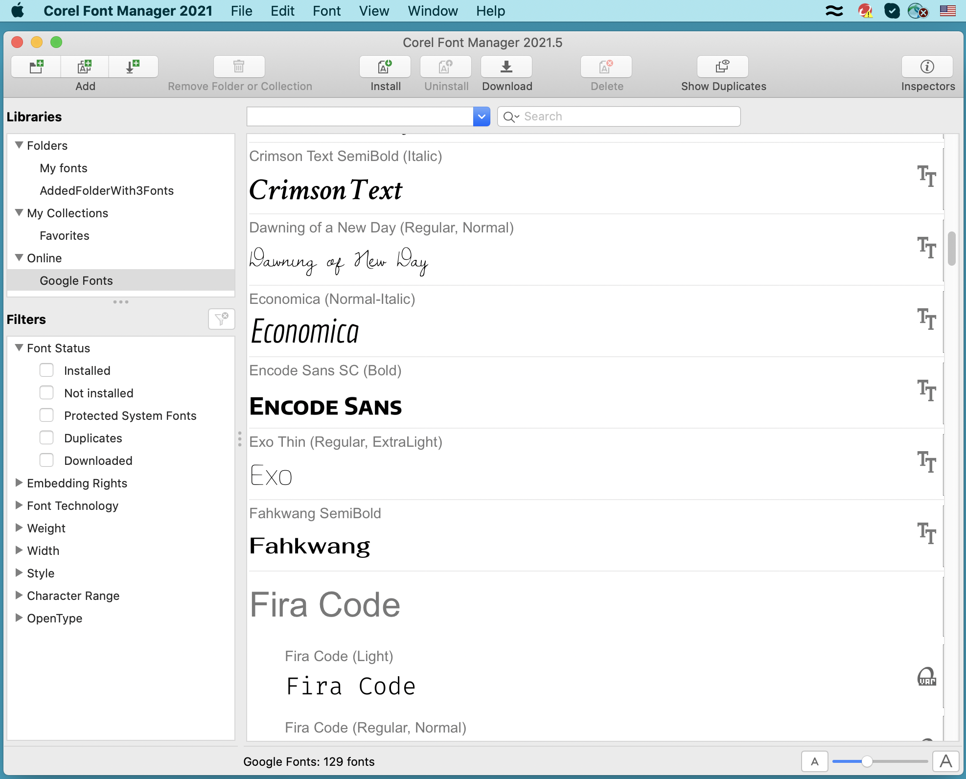This screenshot has height=779, width=966.
Task: Open the Inspectors info icon
Action: pos(927,67)
